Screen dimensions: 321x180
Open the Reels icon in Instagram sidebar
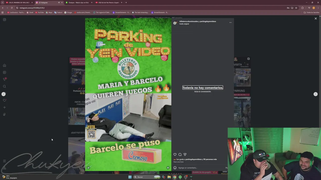click(5, 72)
